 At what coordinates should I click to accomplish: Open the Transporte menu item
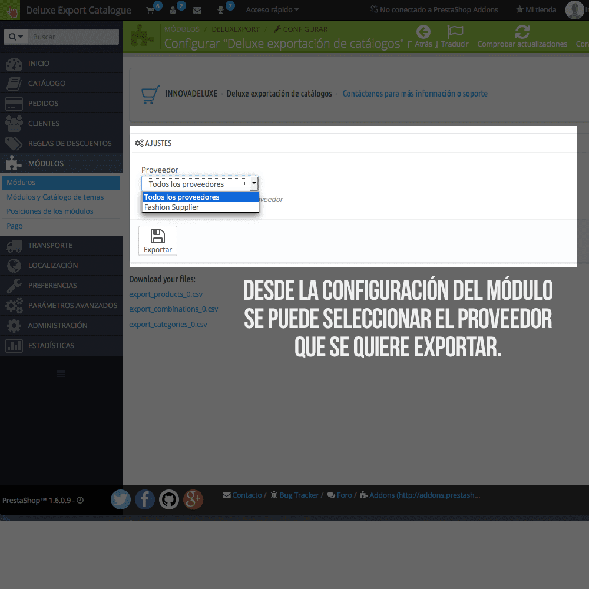(x=61, y=245)
